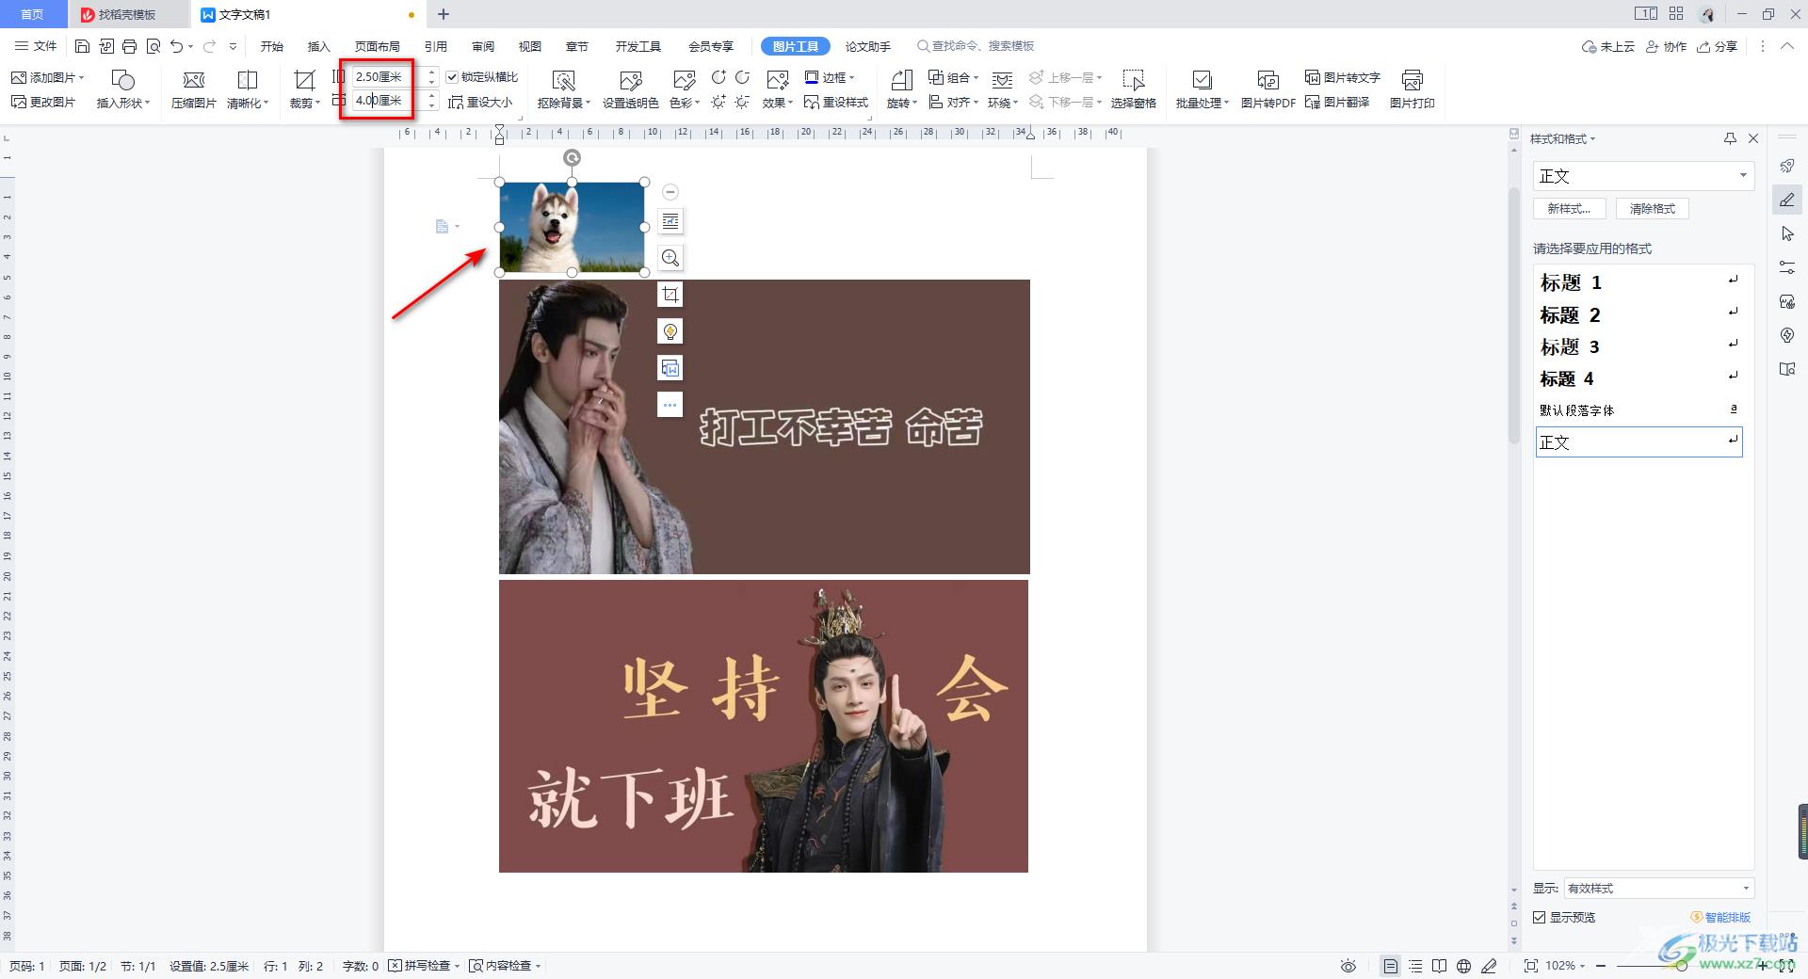Toggle fit-page zoom icon in status bar
This screenshot has height=979, width=1808.
tap(1531, 966)
